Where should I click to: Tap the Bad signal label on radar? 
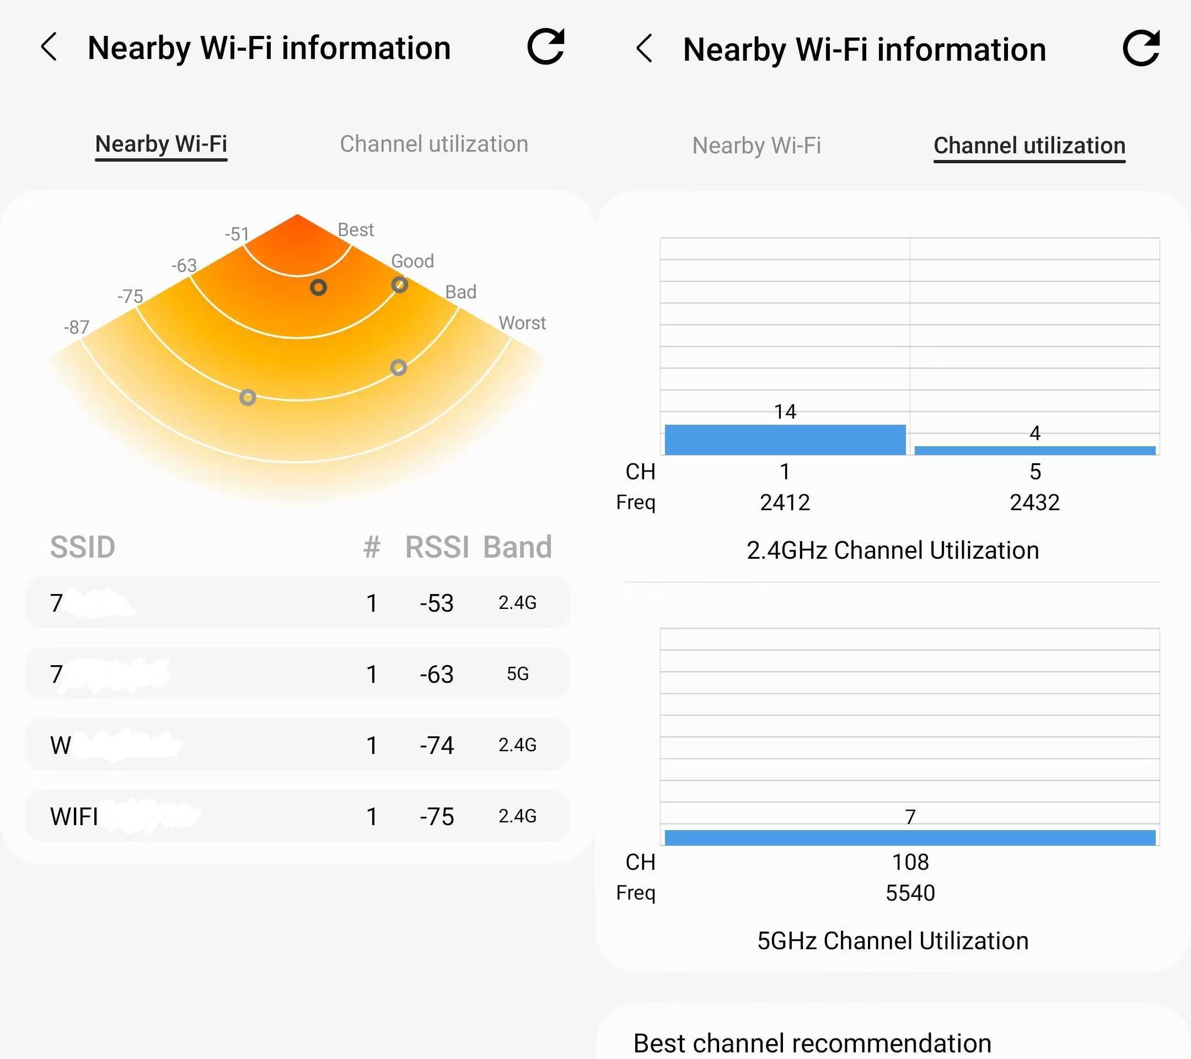pos(461,292)
